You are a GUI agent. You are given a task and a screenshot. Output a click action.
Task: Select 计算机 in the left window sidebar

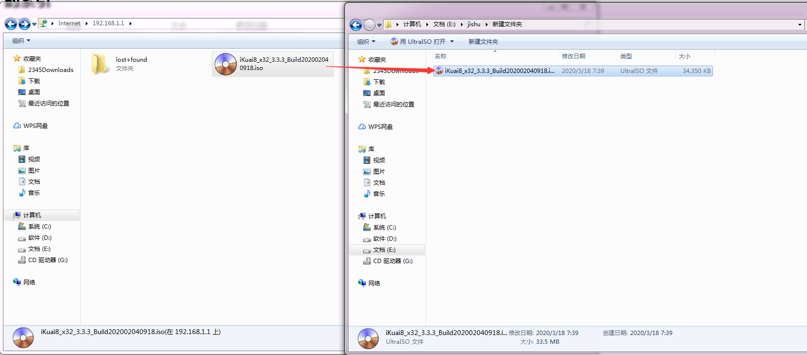pos(42,215)
